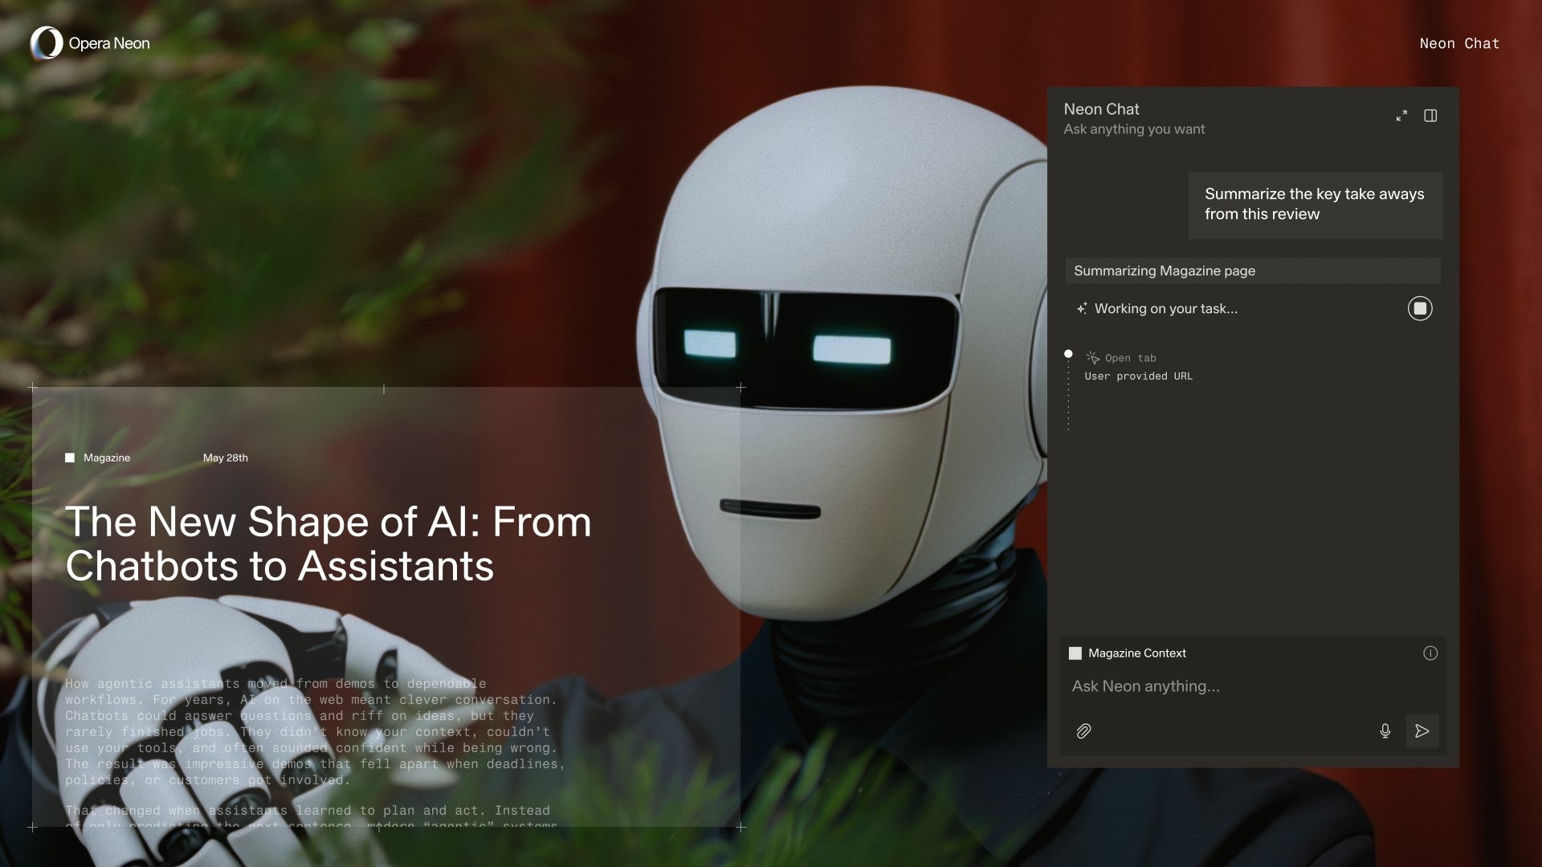Attach a file with paperclip icon
1542x867 pixels.
pos(1083,731)
